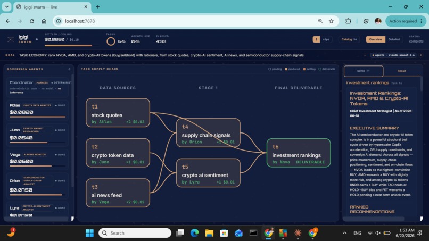
Task: Open the Vega AI news monitor card
Action: (37, 159)
